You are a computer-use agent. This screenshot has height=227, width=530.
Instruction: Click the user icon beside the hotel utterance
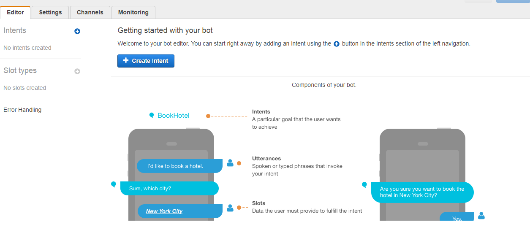coord(230,163)
